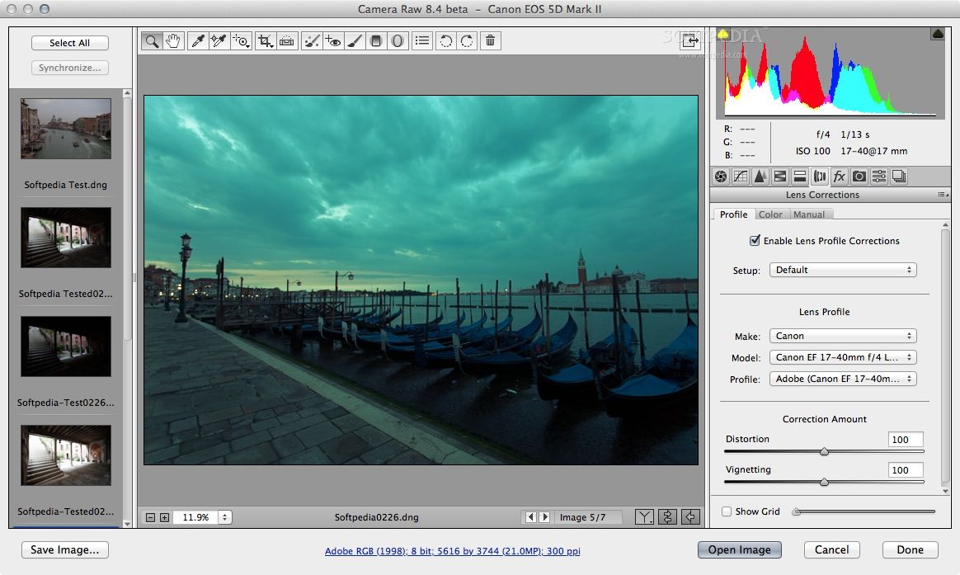Image resolution: width=960 pixels, height=575 pixels.
Task: Select the Softpedia Test.dng thumbnail
Action: pos(66,129)
